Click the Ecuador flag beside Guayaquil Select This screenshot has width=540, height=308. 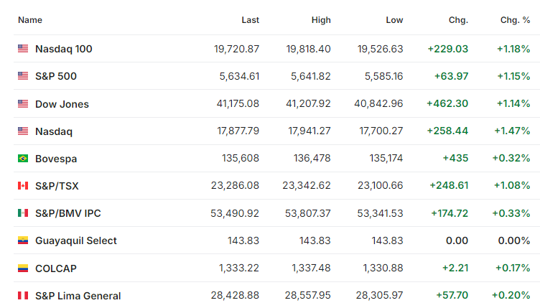23,241
